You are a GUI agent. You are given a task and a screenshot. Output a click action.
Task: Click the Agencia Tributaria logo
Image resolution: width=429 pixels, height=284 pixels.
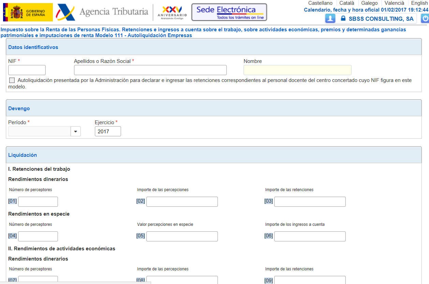coord(103,12)
